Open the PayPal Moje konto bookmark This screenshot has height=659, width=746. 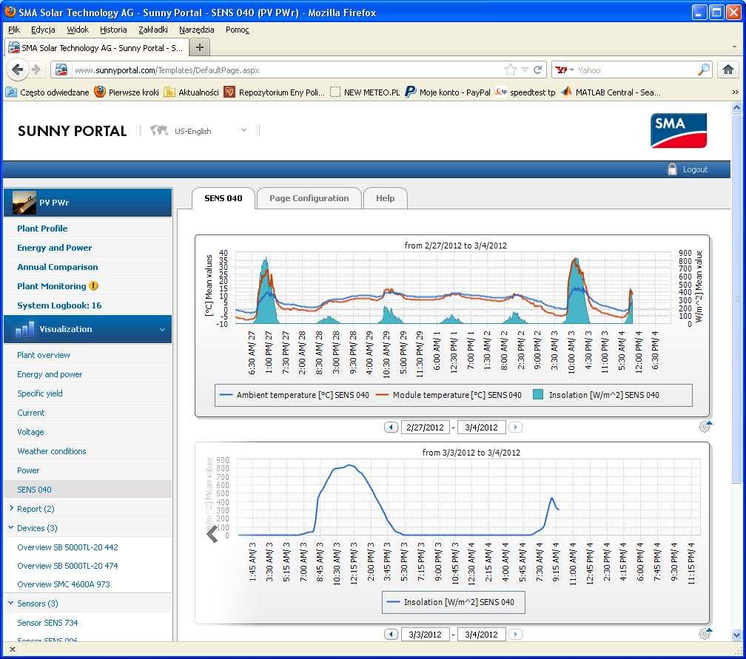[447, 92]
